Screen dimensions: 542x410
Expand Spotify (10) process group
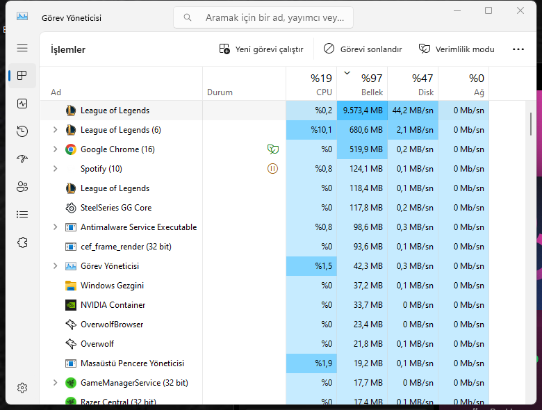[x=56, y=168]
